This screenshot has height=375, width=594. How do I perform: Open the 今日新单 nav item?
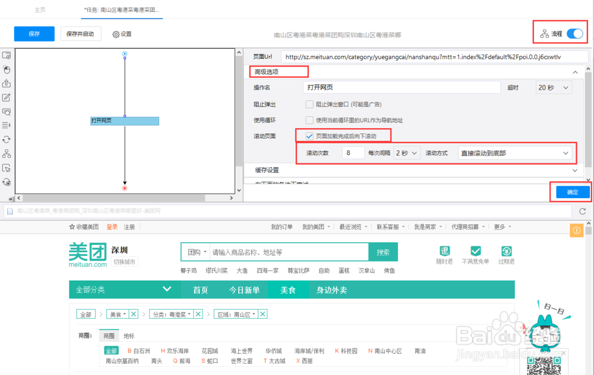pos(244,290)
